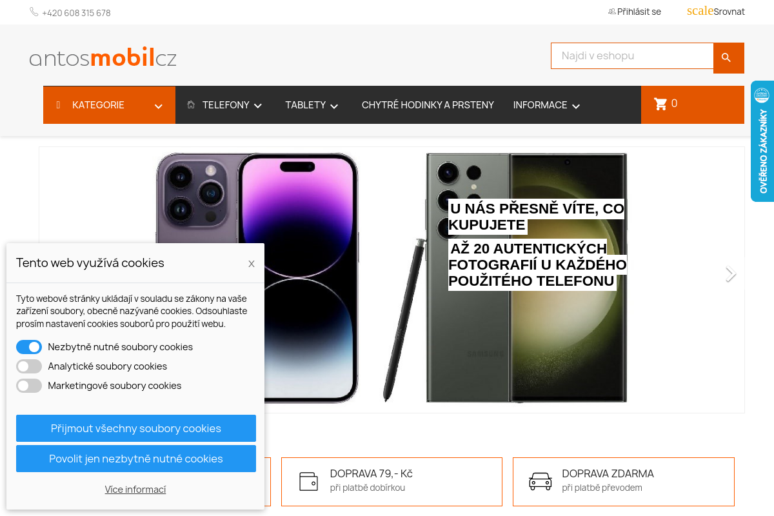
Task: Click the wallet icon for DOPRAVA 79 Kč
Action: click(x=308, y=481)
